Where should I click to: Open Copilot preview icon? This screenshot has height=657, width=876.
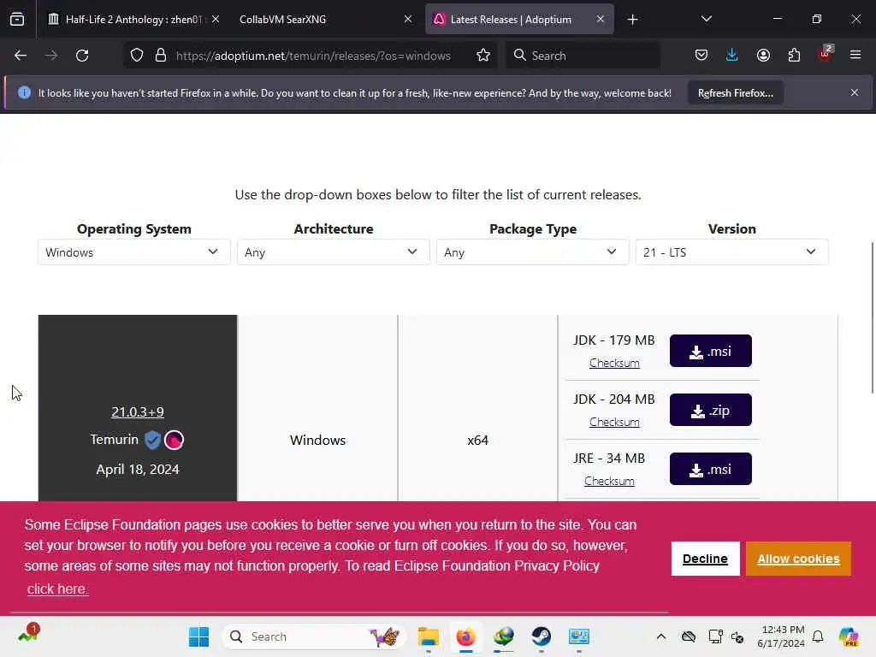pyautogui.click(x=848, y=636)
